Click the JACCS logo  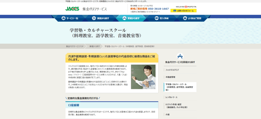tap(72, 9)
